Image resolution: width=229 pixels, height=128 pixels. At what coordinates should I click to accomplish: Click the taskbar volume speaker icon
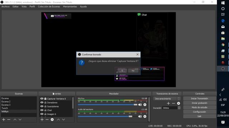(225, 100)
